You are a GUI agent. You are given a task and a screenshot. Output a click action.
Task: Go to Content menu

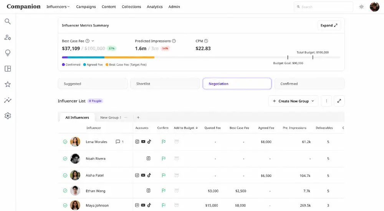click(x=109, y=7)
